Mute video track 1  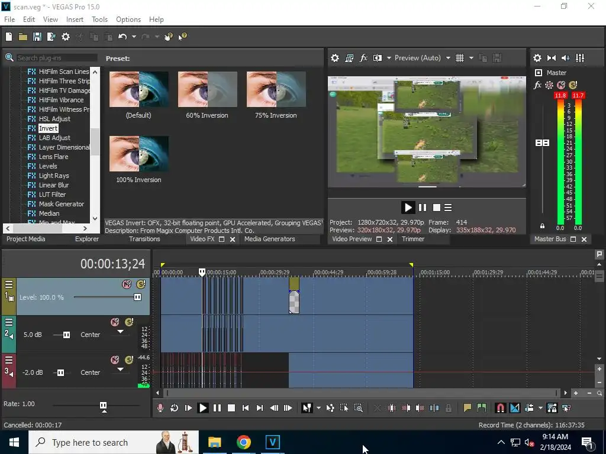(x=127, y=284)
